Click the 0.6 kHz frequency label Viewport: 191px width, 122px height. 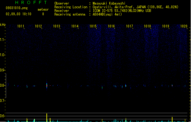coord(2,116)
